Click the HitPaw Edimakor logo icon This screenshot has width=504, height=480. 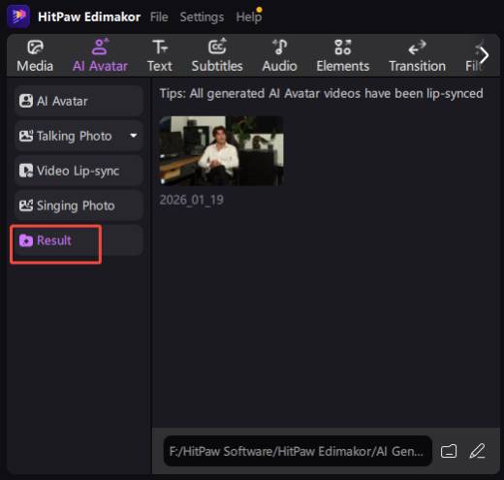[18, 16]
